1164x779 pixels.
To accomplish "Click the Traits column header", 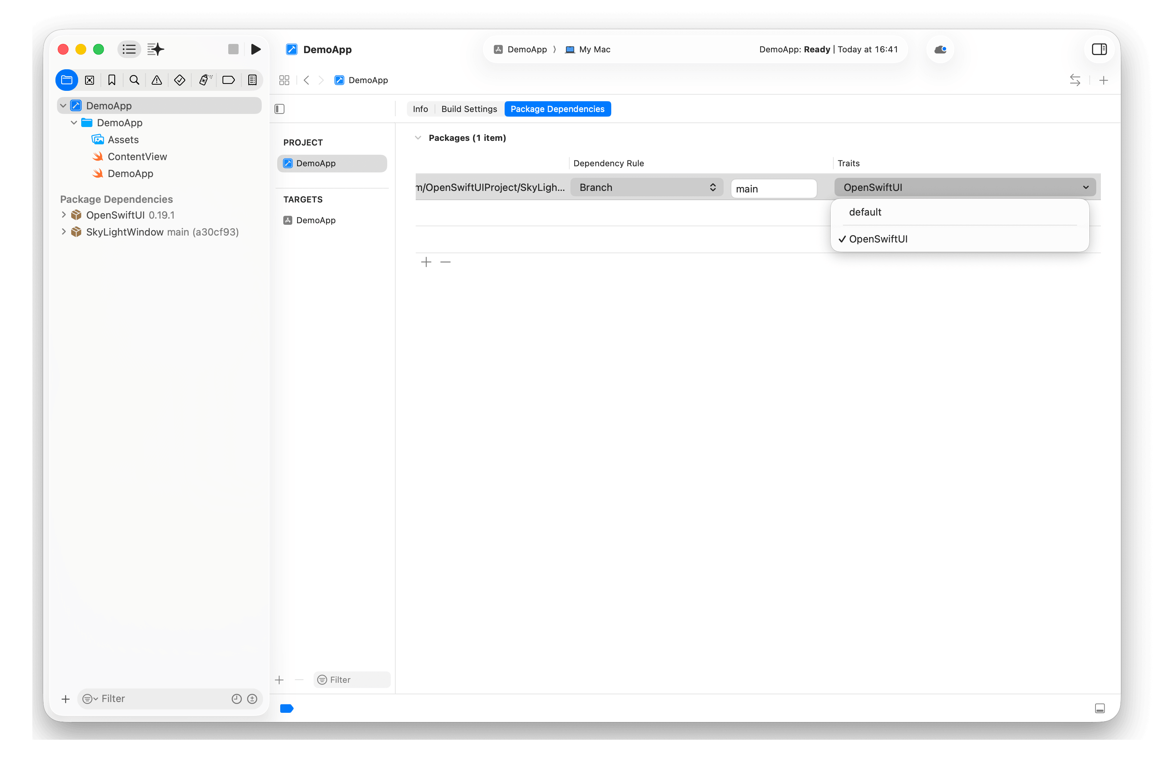I will (848, 163).
